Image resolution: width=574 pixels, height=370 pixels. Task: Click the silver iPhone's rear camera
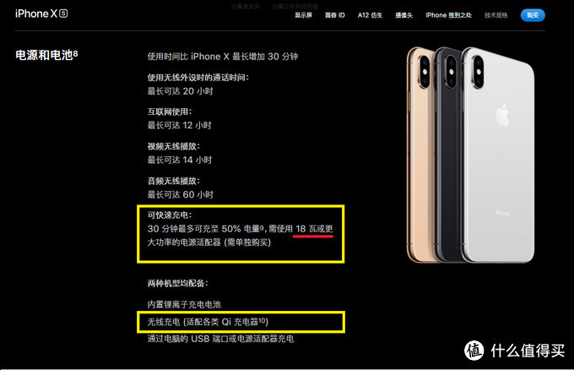pos(478,72)
